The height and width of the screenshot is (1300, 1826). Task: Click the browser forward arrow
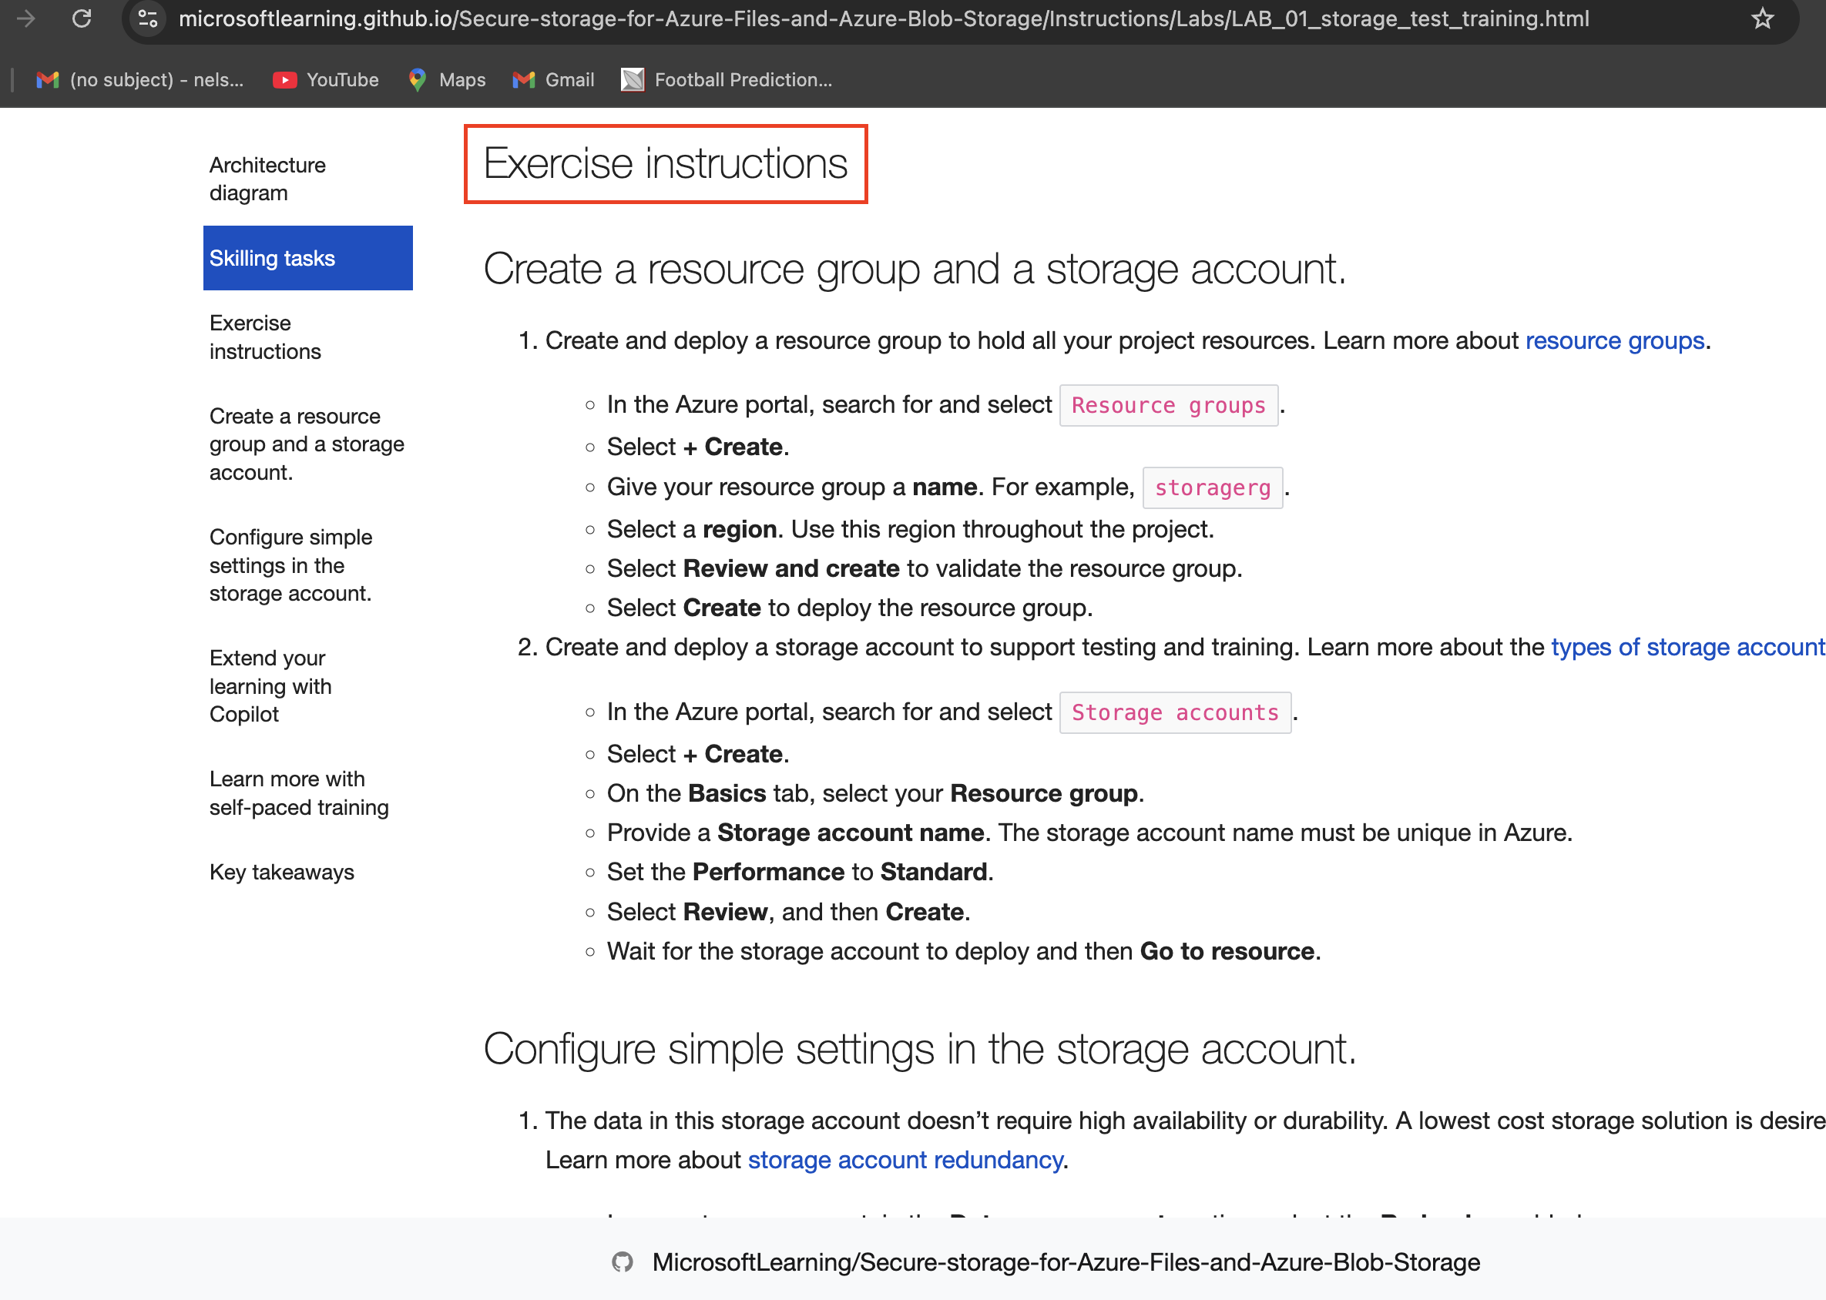click(25, 18)
